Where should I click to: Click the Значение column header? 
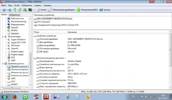pyautogui.click(x=99, y=32)
